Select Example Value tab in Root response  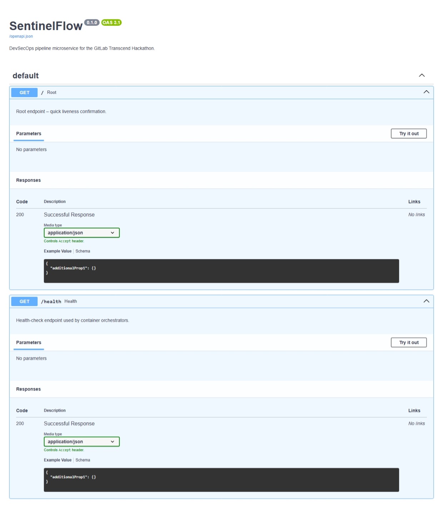(58, 251)
